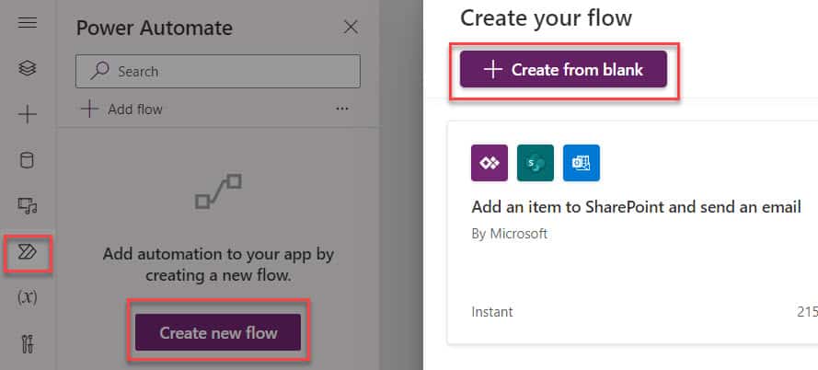Open the Tree view layers icon
The image size is (818, 370).
click(x=27, y=68)
